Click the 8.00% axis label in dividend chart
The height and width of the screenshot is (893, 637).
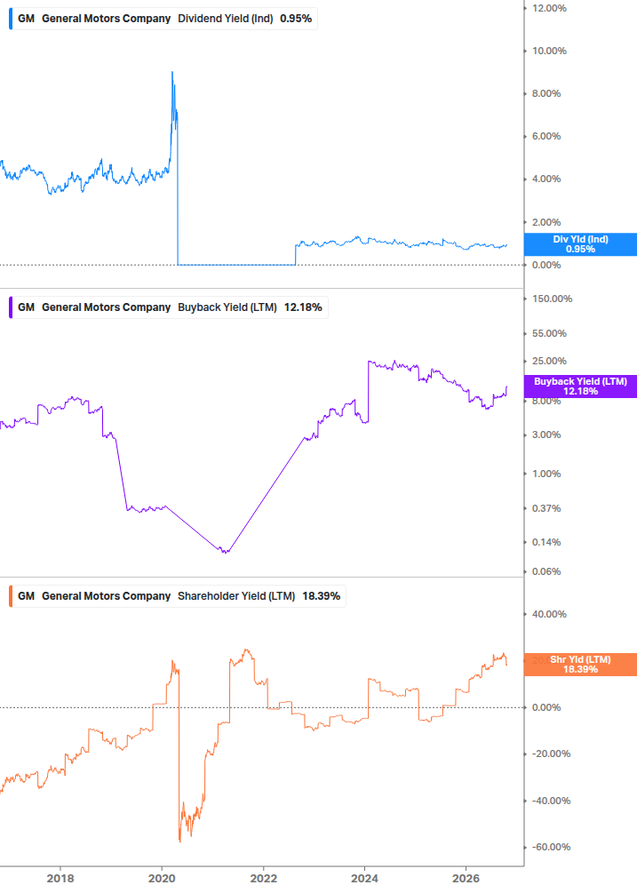coord(546,93)
